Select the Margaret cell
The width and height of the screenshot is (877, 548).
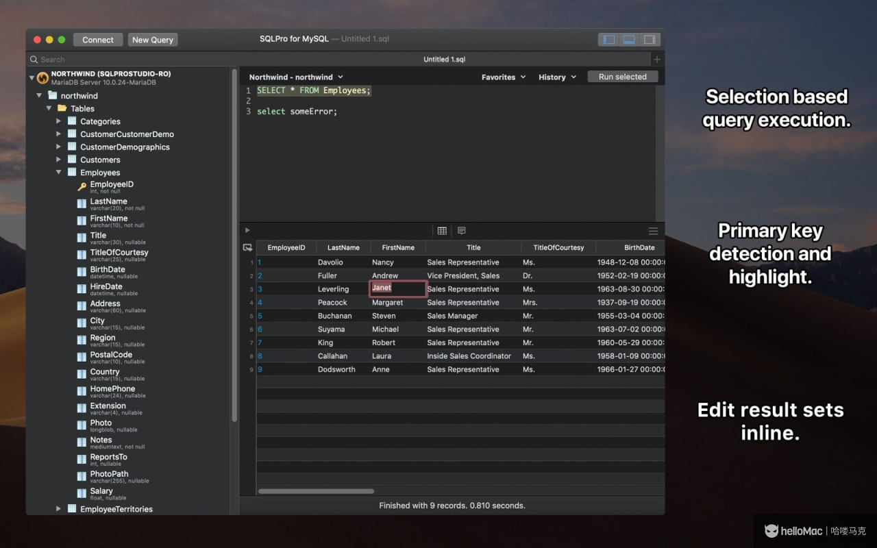pos(398,302)
